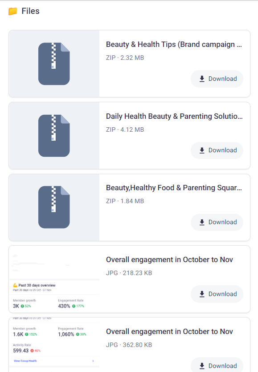258x372 pixels.
Task: Open the thumbnail showing 1,060% engagement rate
Action: tap(54, 345)
